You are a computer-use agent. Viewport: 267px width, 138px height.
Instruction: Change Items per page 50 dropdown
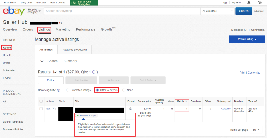click(x=256, y=130)
